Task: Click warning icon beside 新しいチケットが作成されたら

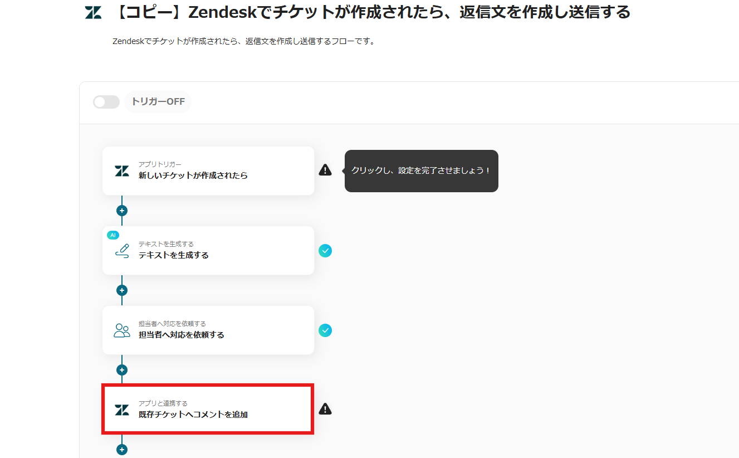Action: point(325,170)
